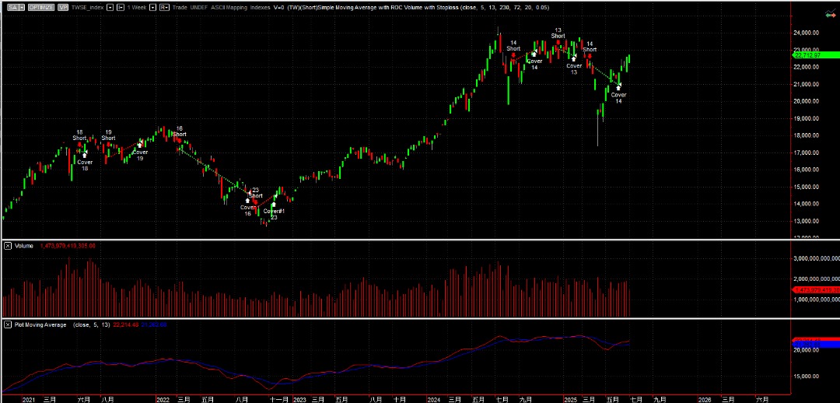Click the volume value 1,473,979,419,305.00

(x=68, y=246)
